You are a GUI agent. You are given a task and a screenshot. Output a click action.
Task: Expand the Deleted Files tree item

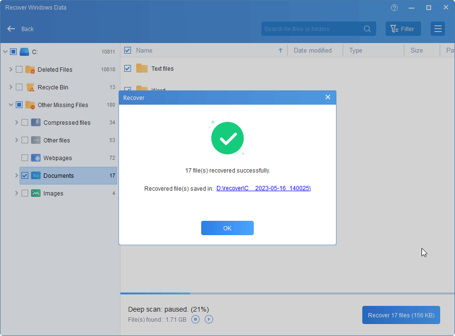tap(11, 69)
